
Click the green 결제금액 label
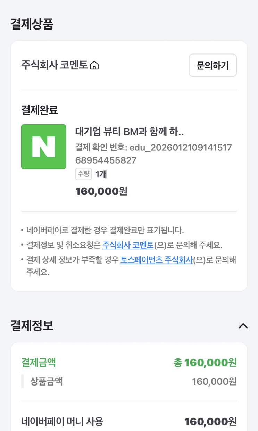click(39, 363)
